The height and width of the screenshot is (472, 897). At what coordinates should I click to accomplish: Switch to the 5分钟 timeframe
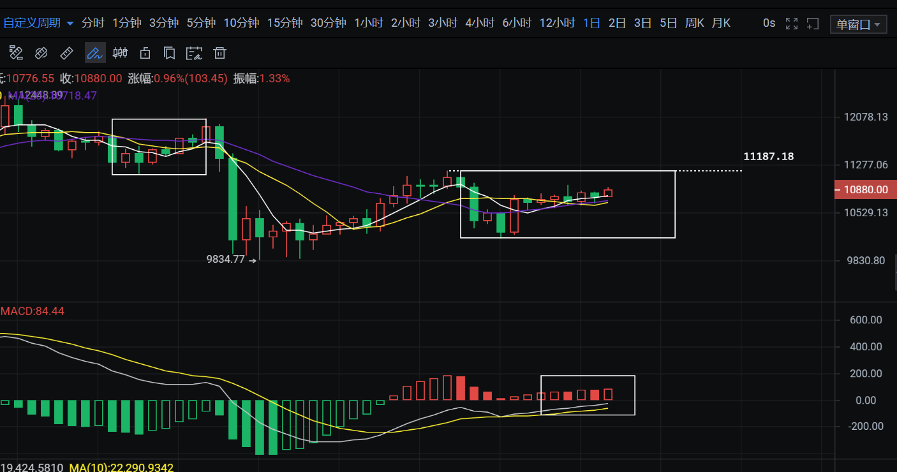pyautogui.click(x=201, y=23)
